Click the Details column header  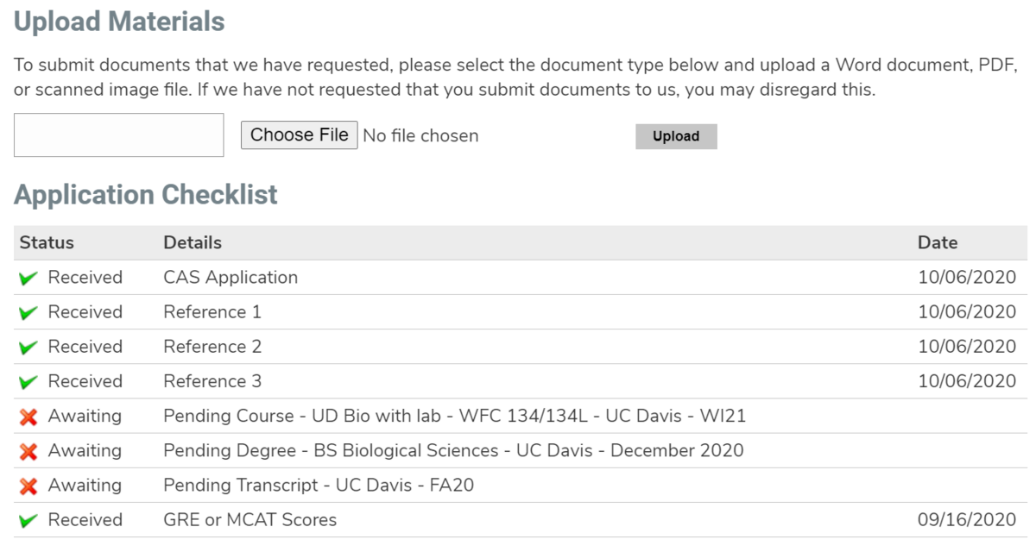[193, 242]
